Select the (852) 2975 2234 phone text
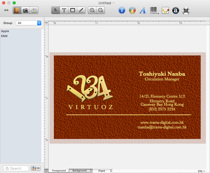The image size is (210, 173). [162, 109]
